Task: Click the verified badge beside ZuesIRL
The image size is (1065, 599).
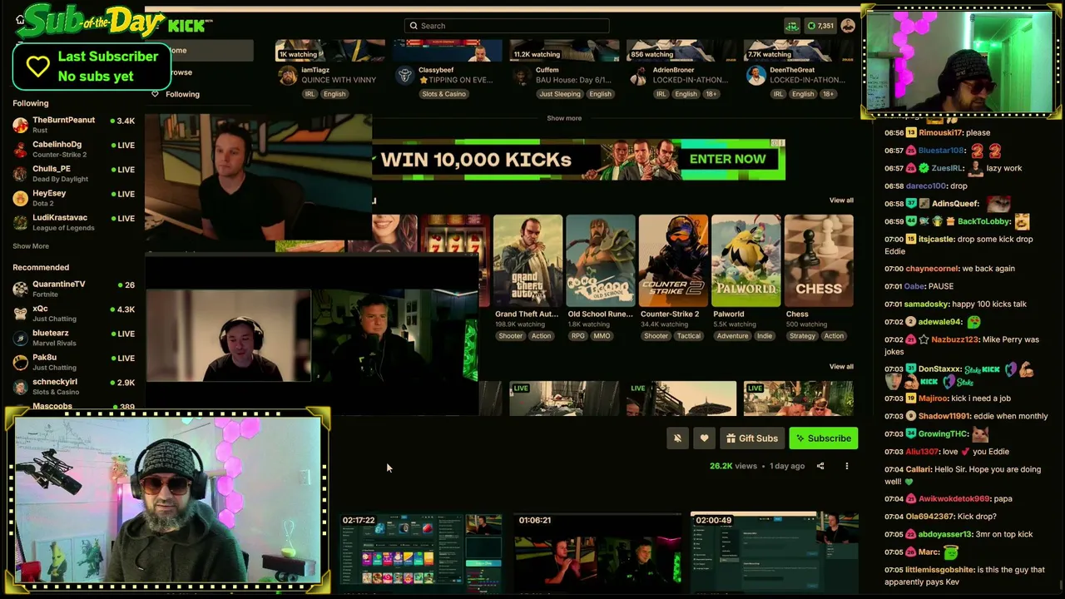Action: pos(924,168)
